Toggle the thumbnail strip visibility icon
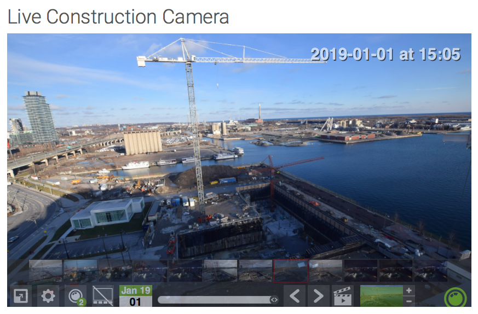This screenshot has height=314, width=478. pos(103,296)
